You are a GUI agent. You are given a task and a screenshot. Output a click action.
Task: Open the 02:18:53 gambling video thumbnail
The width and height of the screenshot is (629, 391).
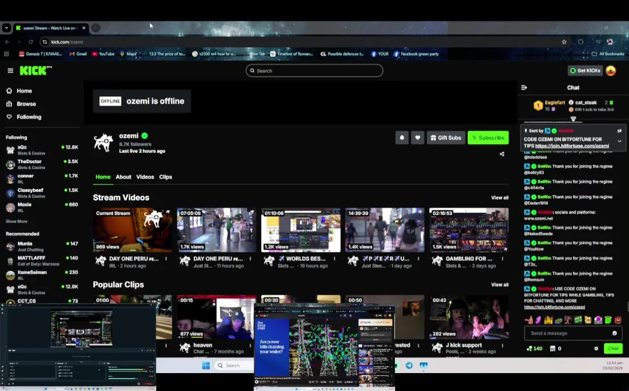(x=469, y=230)
